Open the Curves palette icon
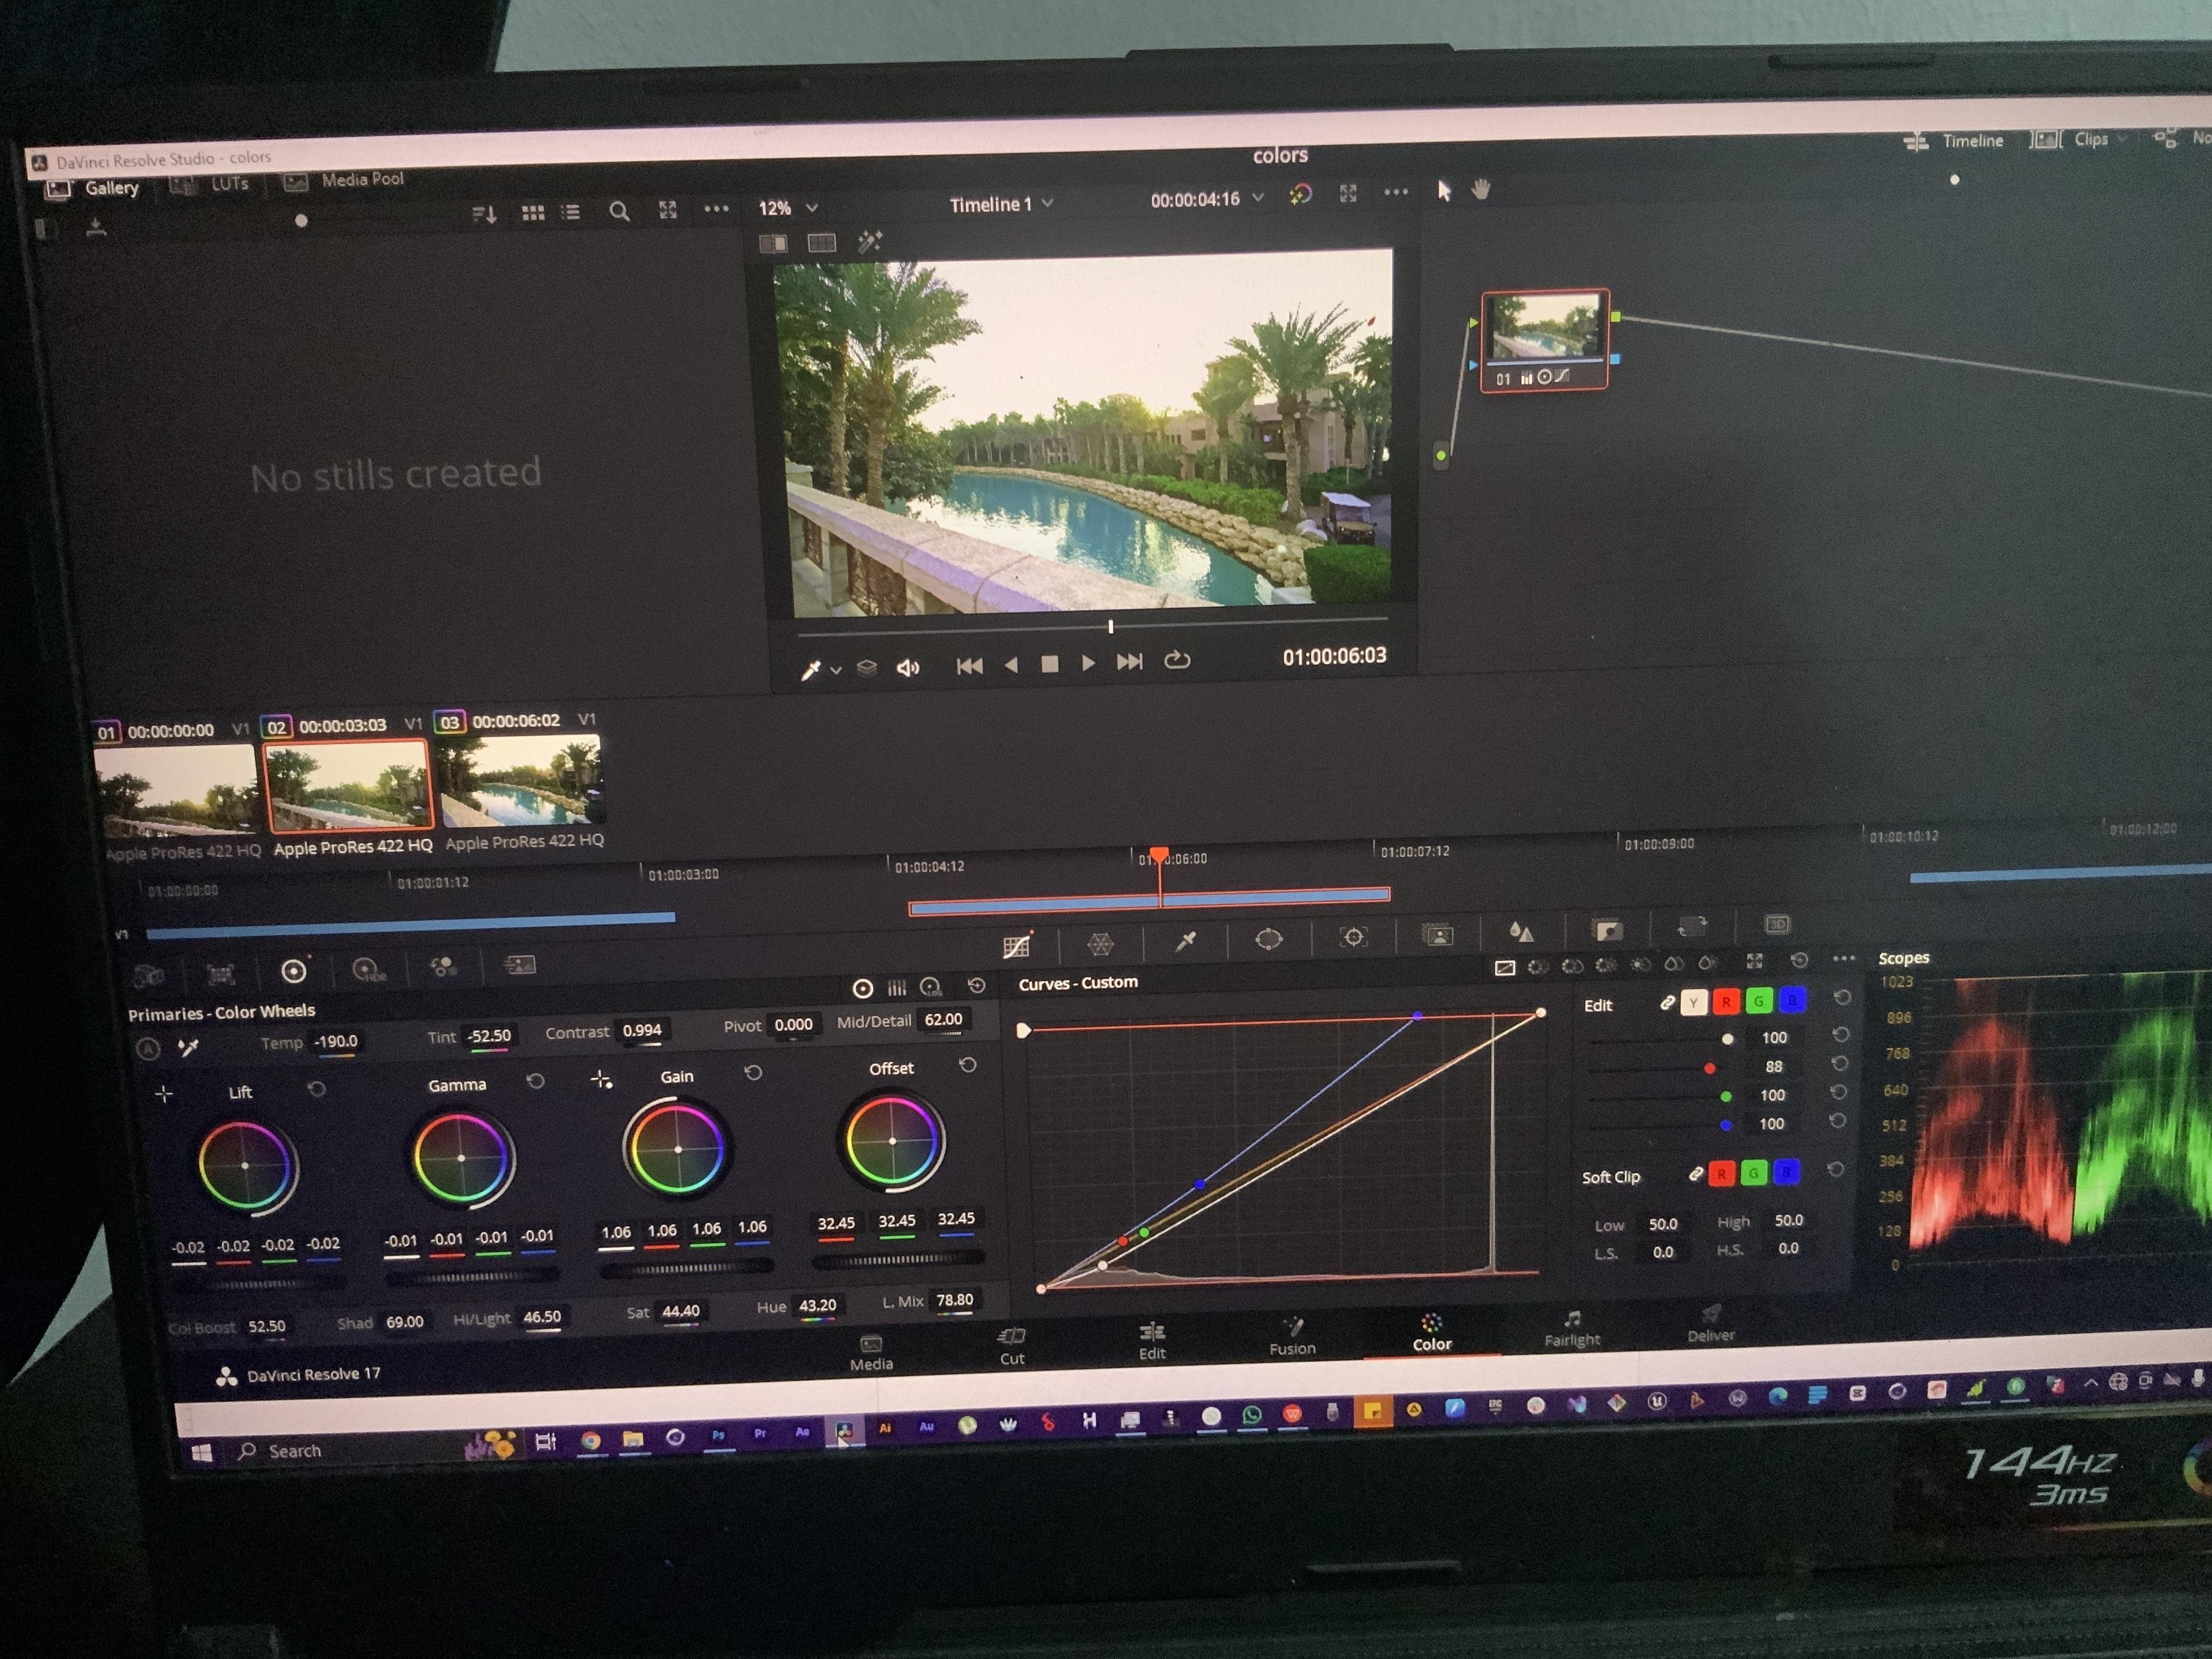The height and width of the screenshot is (1659, 2212). [1016, 945]
